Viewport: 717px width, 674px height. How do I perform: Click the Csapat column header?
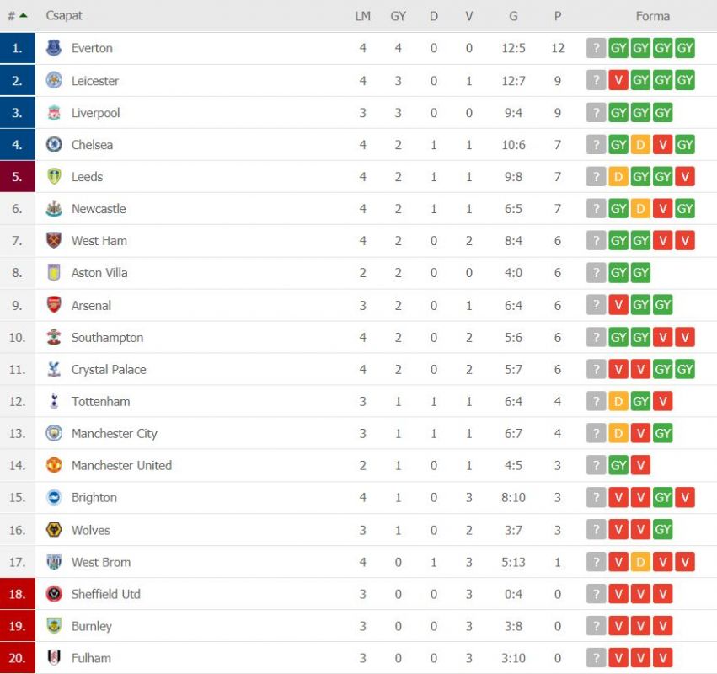(x=64, y=15)
